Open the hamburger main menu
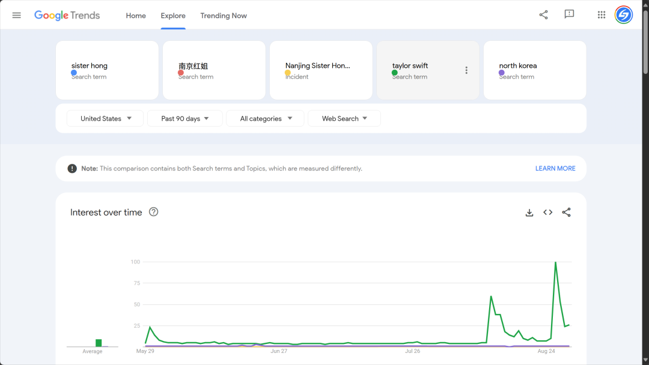Viewport: 649px width, 365px height. pyautogui.click(x=17, y=15)
